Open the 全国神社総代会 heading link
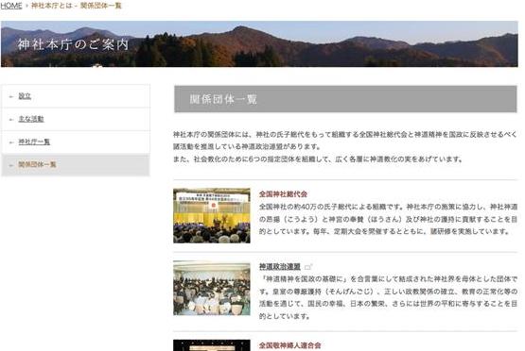This screenshot has height=351, width=525. 283,194
